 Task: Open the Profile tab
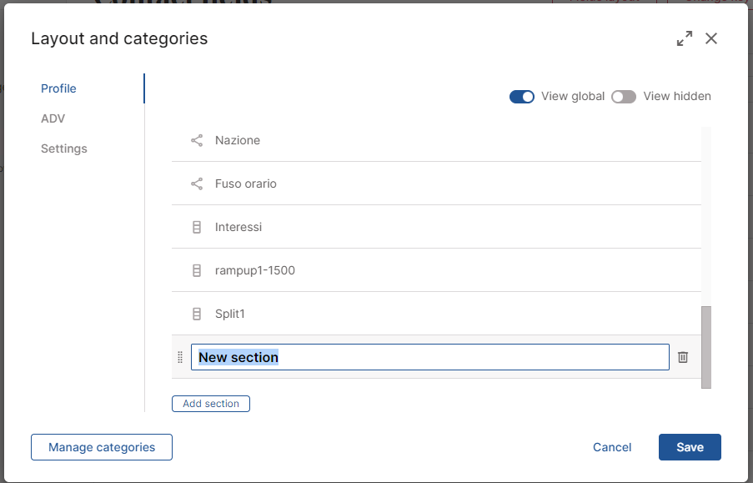tap(58, 88)
